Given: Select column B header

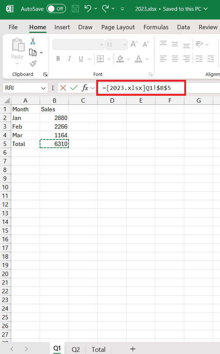Looking at the screenshot, I should tap(54, 100).
